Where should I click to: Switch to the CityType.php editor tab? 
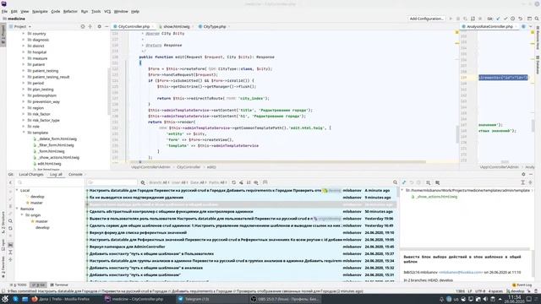click(214, 26)
